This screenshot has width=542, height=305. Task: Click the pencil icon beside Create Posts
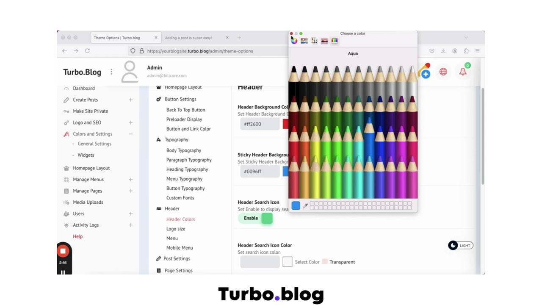(66, 100)
